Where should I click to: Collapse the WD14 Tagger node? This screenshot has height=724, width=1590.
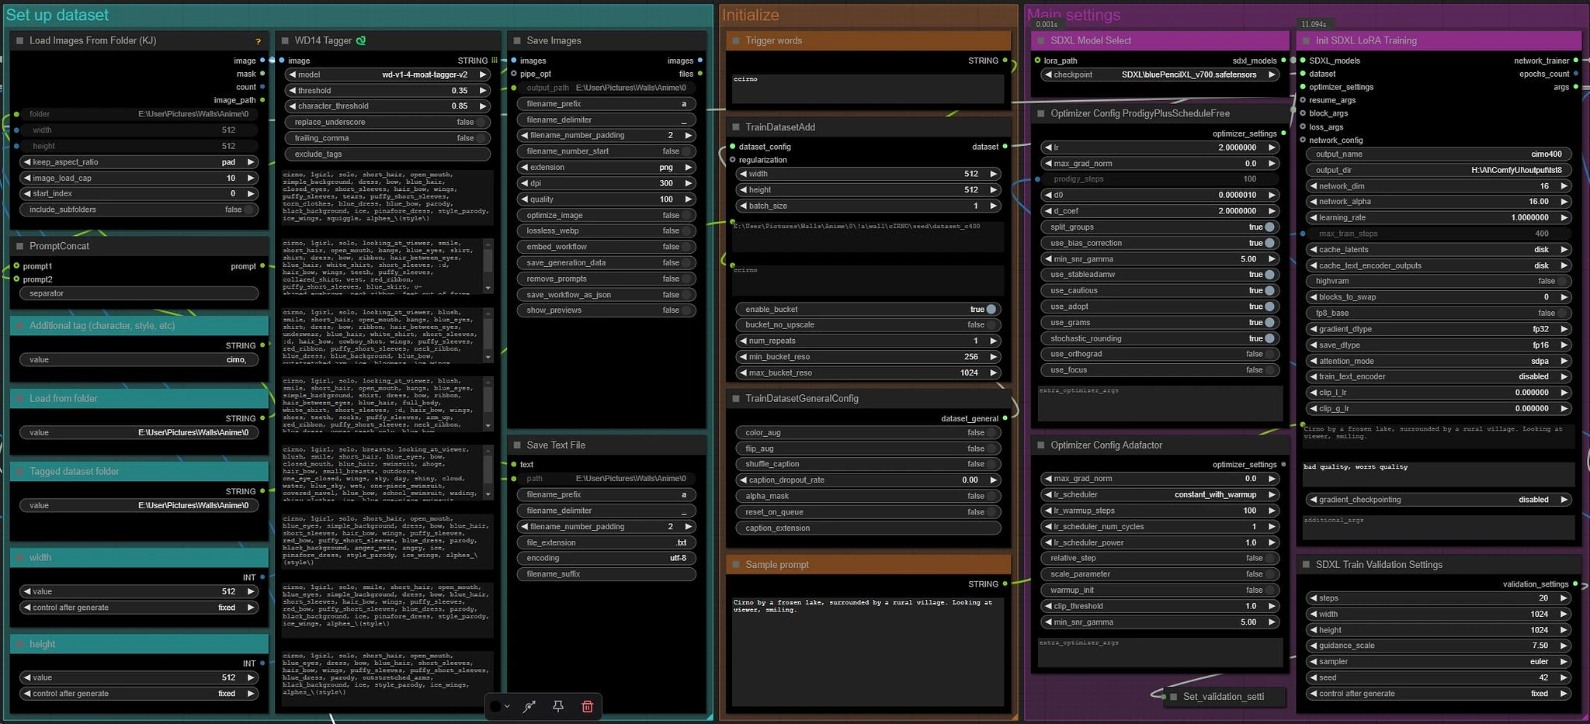(285, 40)
